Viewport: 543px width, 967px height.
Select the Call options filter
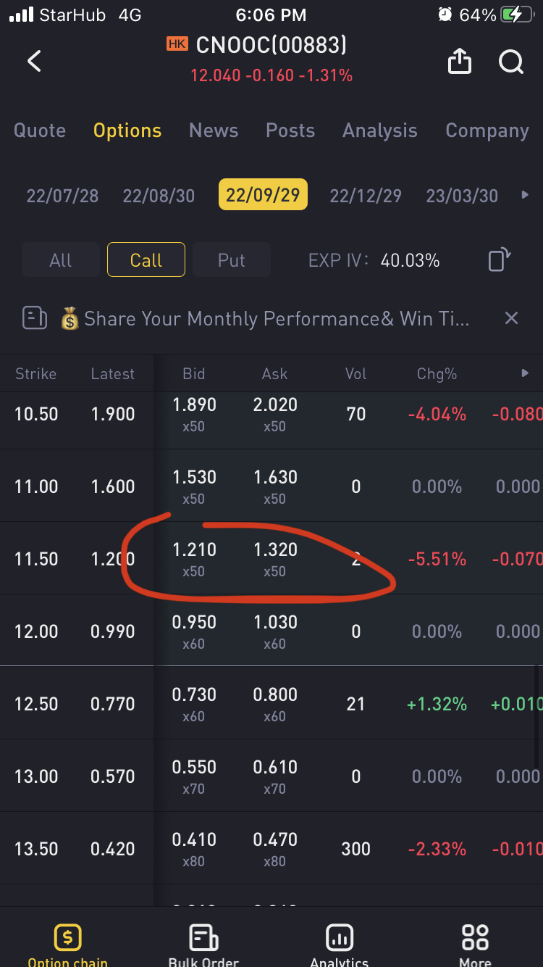(x=146, y=260)
